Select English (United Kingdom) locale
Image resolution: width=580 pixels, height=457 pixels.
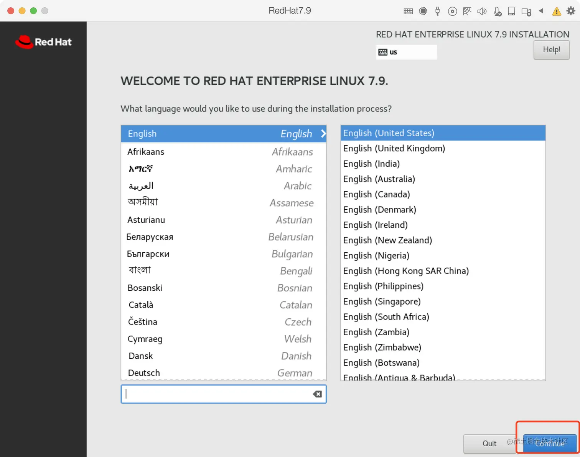tap(443, 149)
